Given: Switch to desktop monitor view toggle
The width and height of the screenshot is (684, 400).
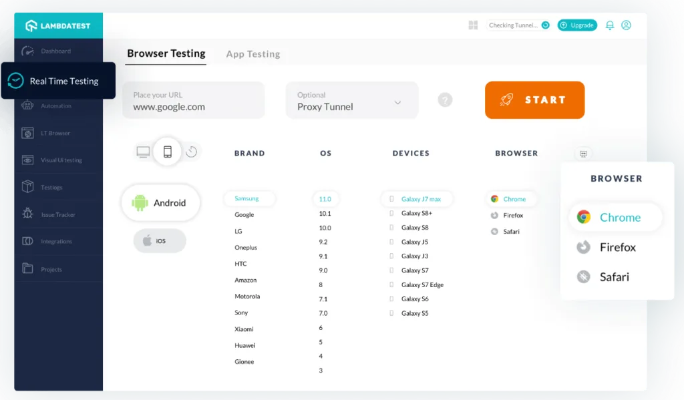Looking at the screenshot, I should click(143, 152).
